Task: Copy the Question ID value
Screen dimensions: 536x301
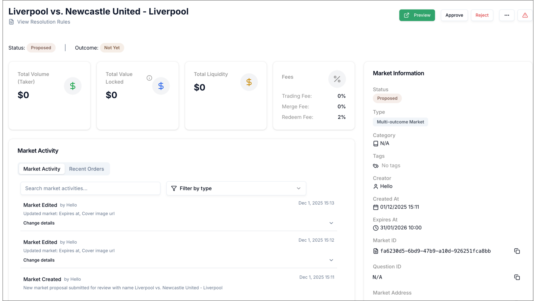Action: pyautogui.click(x=517, y=277)
